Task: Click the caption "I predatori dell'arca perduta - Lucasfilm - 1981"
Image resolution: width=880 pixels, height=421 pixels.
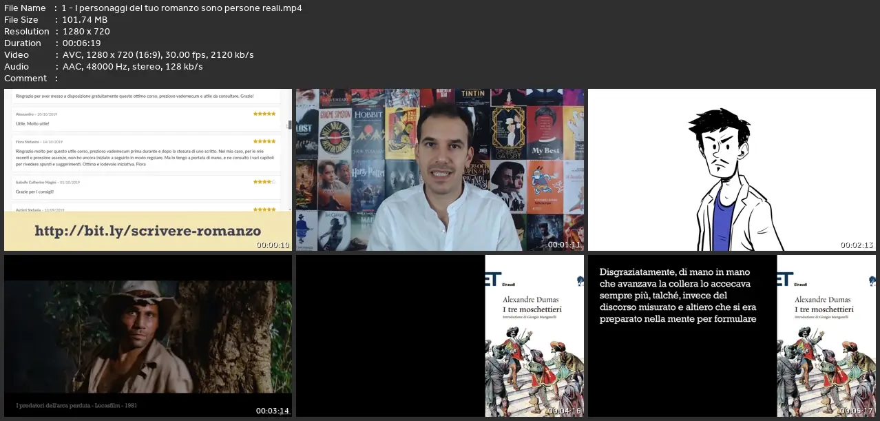Action: click(76, 405)
